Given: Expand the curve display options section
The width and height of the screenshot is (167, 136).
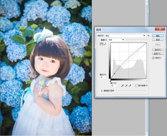Looking at the screenshot, I should pos(102,91).
